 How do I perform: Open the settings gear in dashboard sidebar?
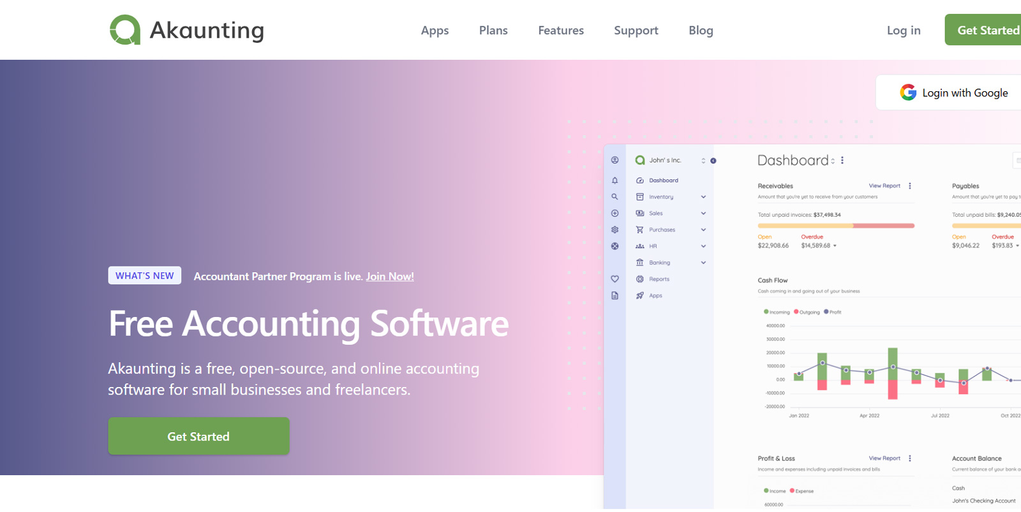pos(615,230)
